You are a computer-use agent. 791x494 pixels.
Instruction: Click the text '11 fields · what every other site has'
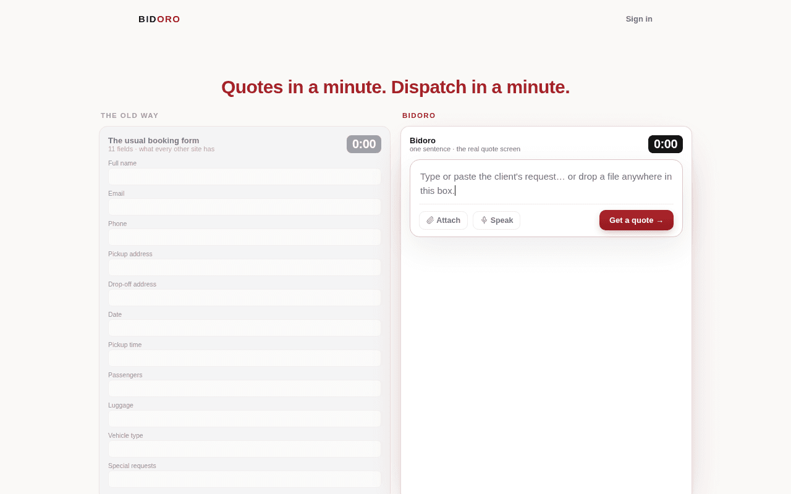(x=161, y=149)
